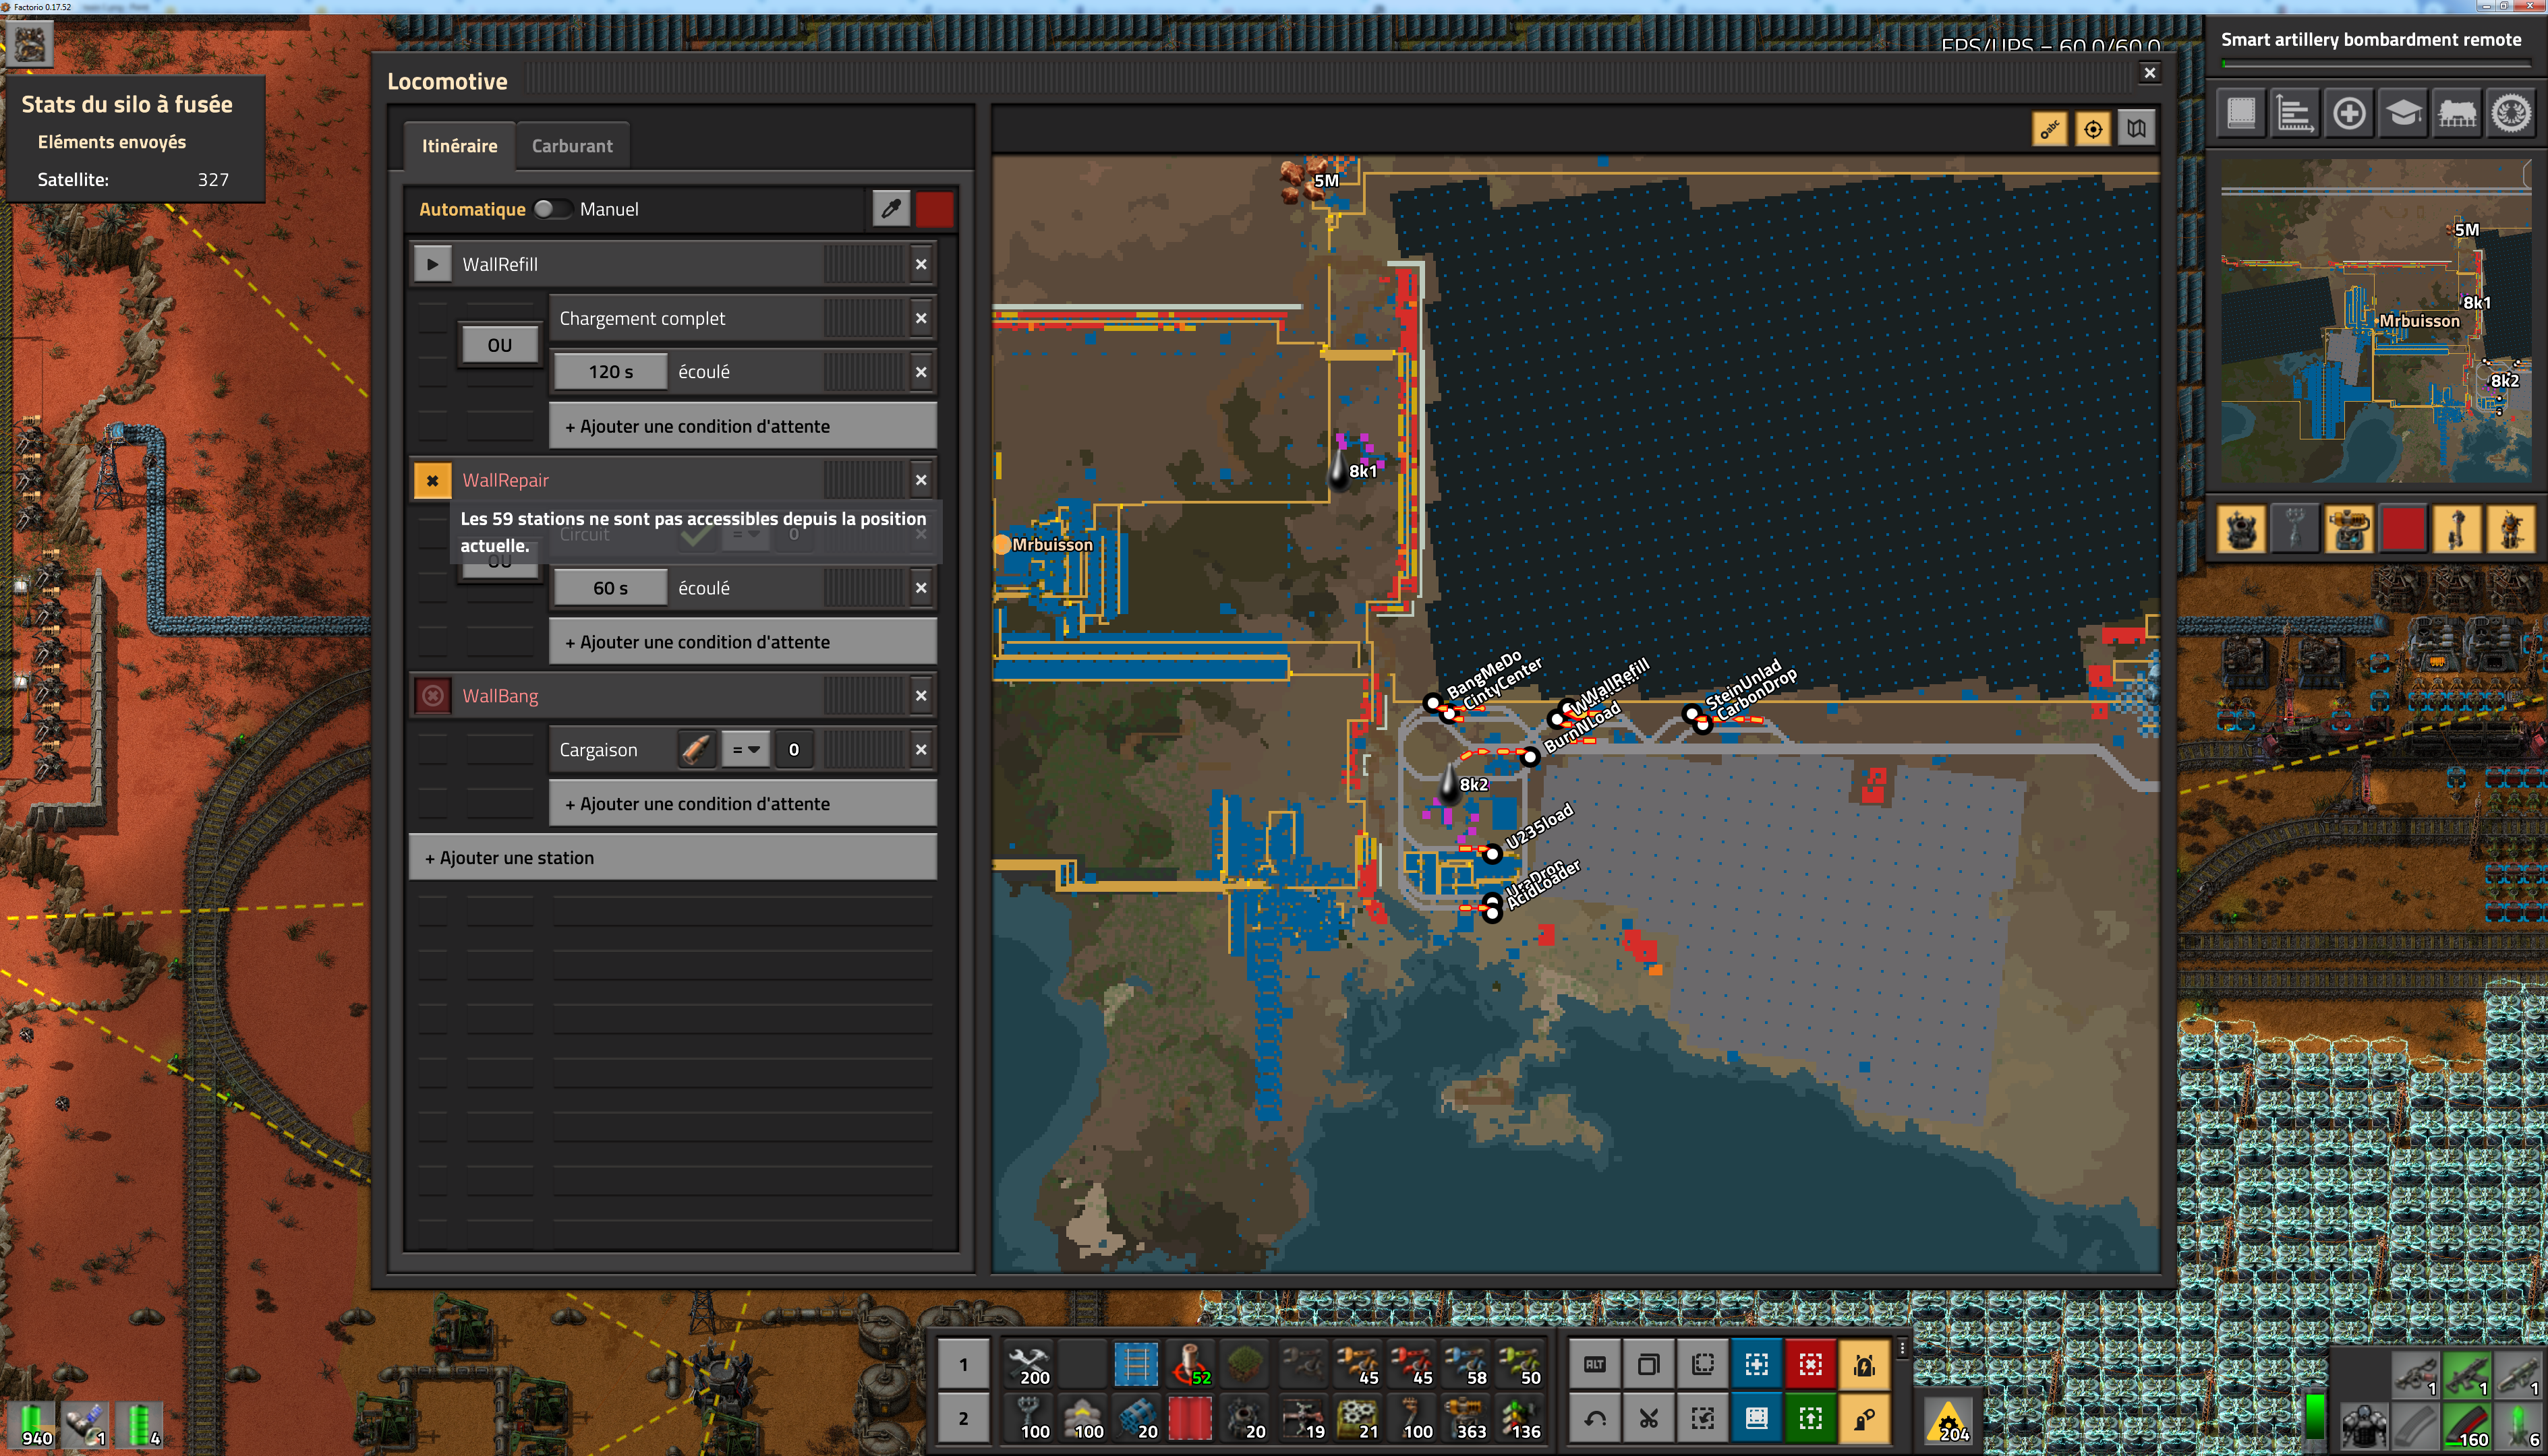Toggle ALT-mode shortcut button

click(x=1594, y=1364)
